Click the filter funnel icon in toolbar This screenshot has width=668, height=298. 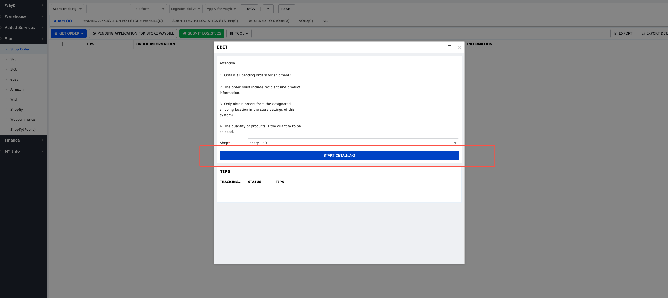(268, 9)
